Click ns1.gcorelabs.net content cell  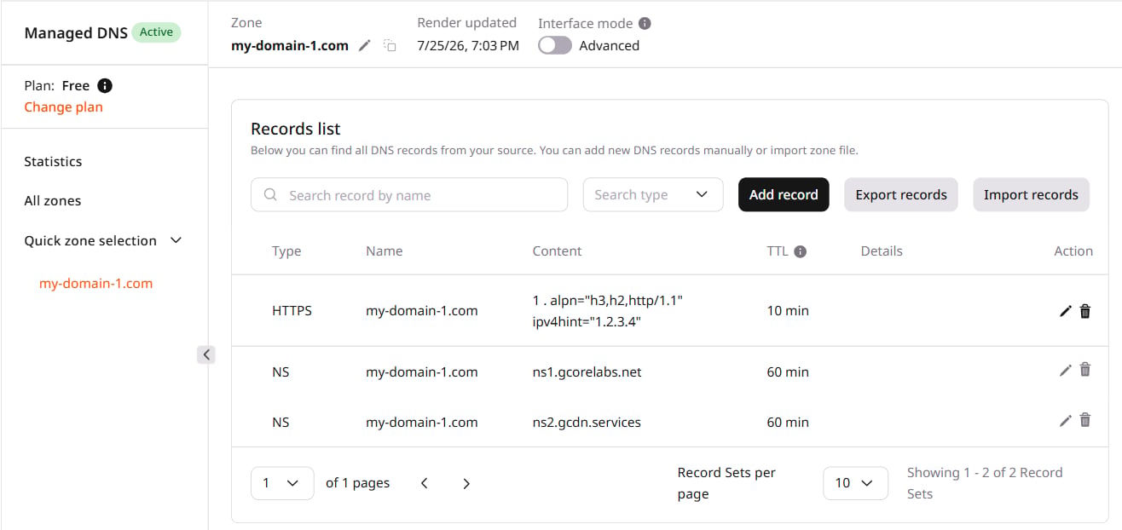point(587,372)
